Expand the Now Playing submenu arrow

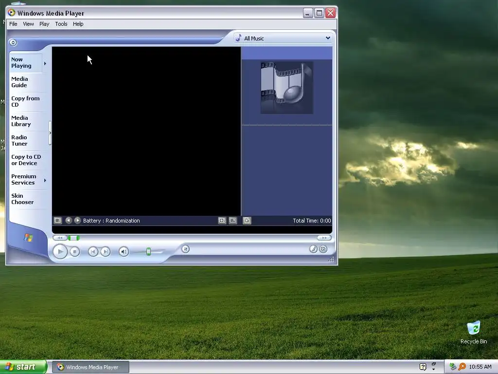click(45, 64)
